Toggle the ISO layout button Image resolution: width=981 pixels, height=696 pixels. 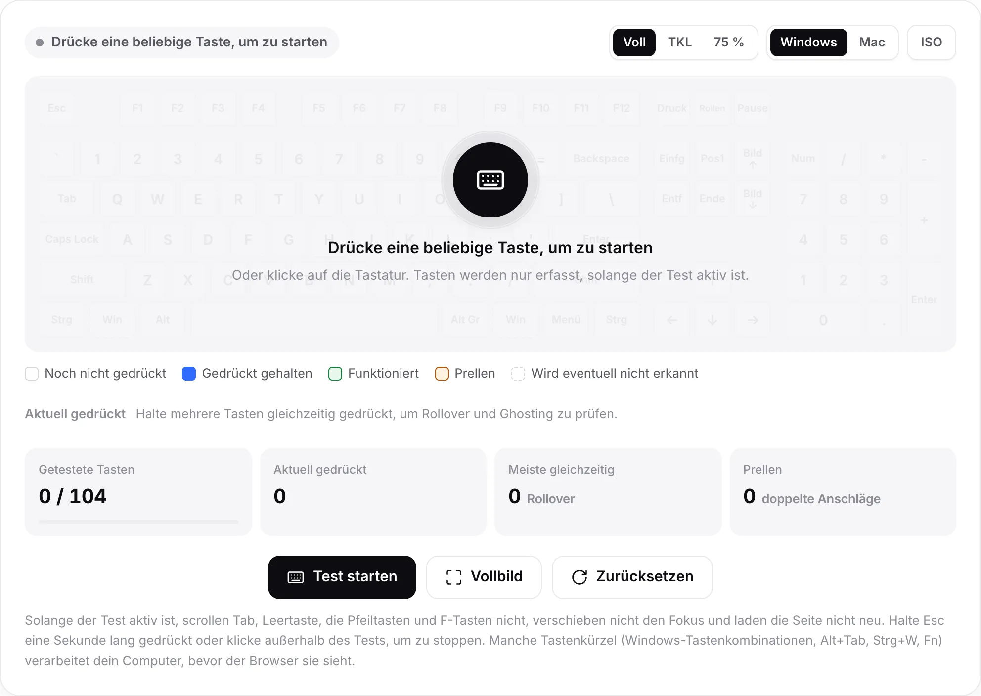(931, 43)
